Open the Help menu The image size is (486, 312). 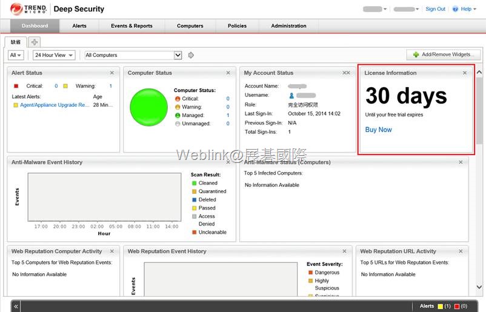click(x=468, y=9)
